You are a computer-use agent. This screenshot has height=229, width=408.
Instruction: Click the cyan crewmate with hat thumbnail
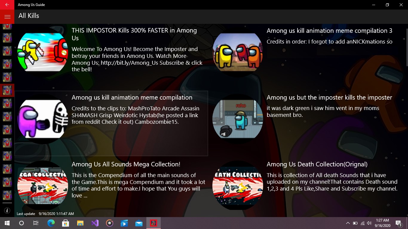pos(238,119)
